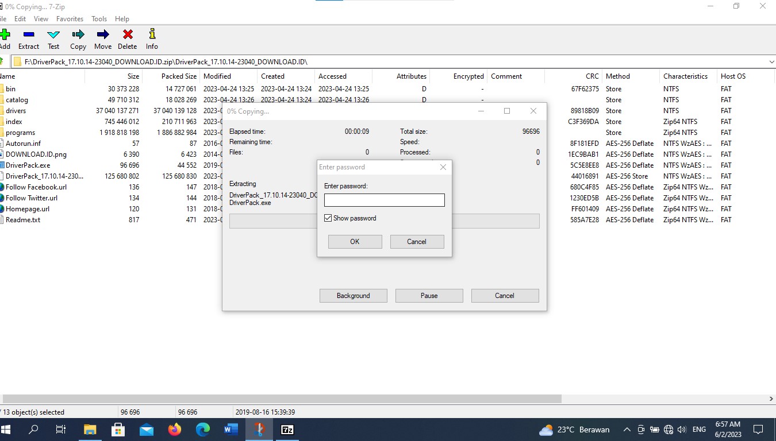The width and height of the screenshot is (776, 441).
Task: Select the Homepage.url file name
Action: 28,209
